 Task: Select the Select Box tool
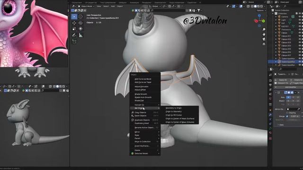(x=74, y=17)
